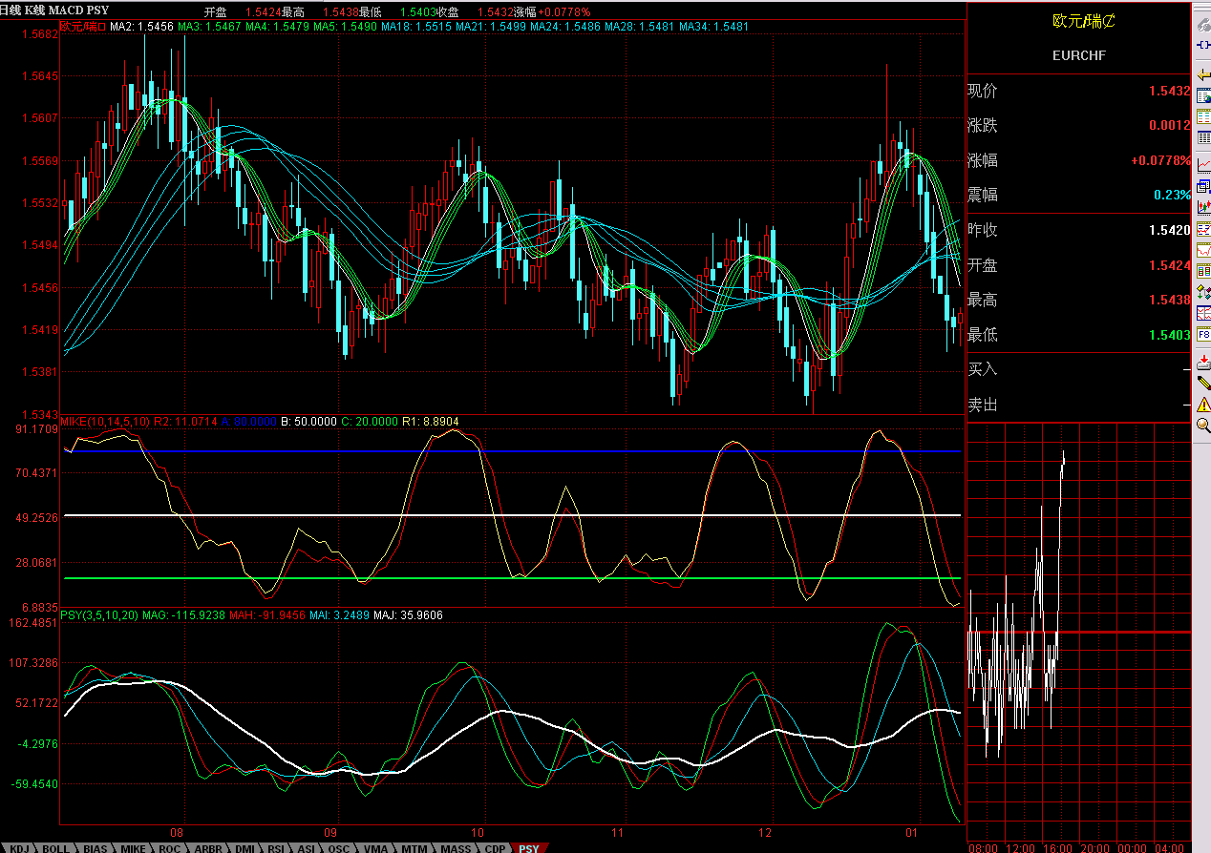Open the plain grid table icon
The image size is (1211, 853).
1204,136
